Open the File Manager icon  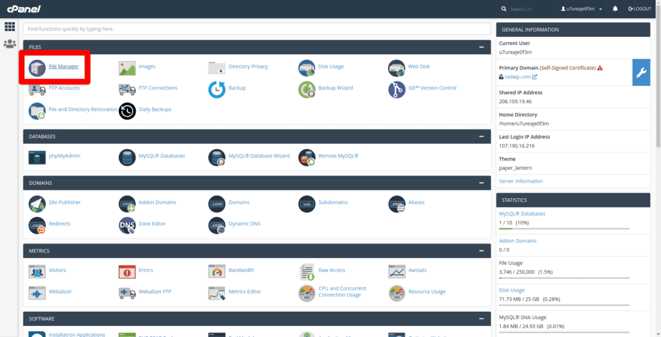[x=37, y=67]
